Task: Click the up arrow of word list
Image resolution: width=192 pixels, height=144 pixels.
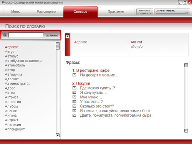Action: click(58, 44)
